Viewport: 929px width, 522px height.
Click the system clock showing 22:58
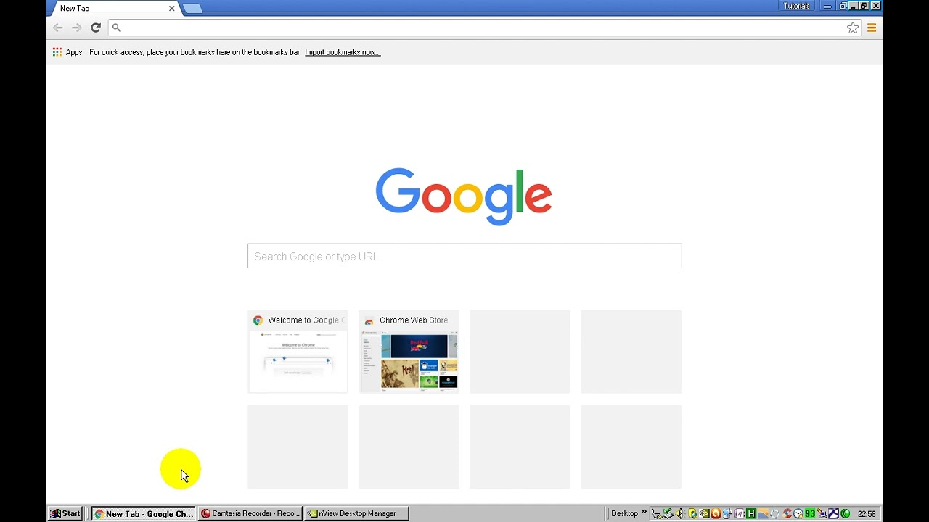click(867, 513)
